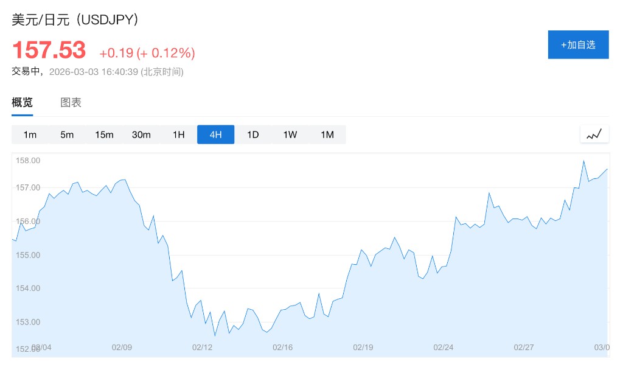
Task: Switch chart to 1D interval
Action: (252, 135)
